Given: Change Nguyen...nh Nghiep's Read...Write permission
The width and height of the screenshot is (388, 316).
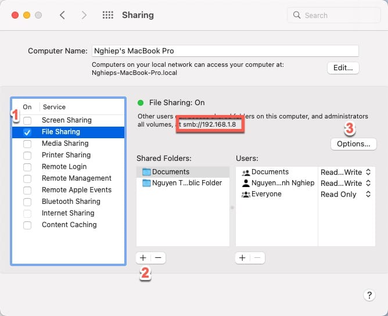Looking at the screenshot, I should [x=346, y=183].
